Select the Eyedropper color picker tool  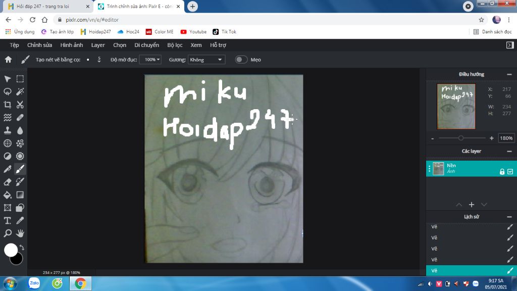[20, 220]
